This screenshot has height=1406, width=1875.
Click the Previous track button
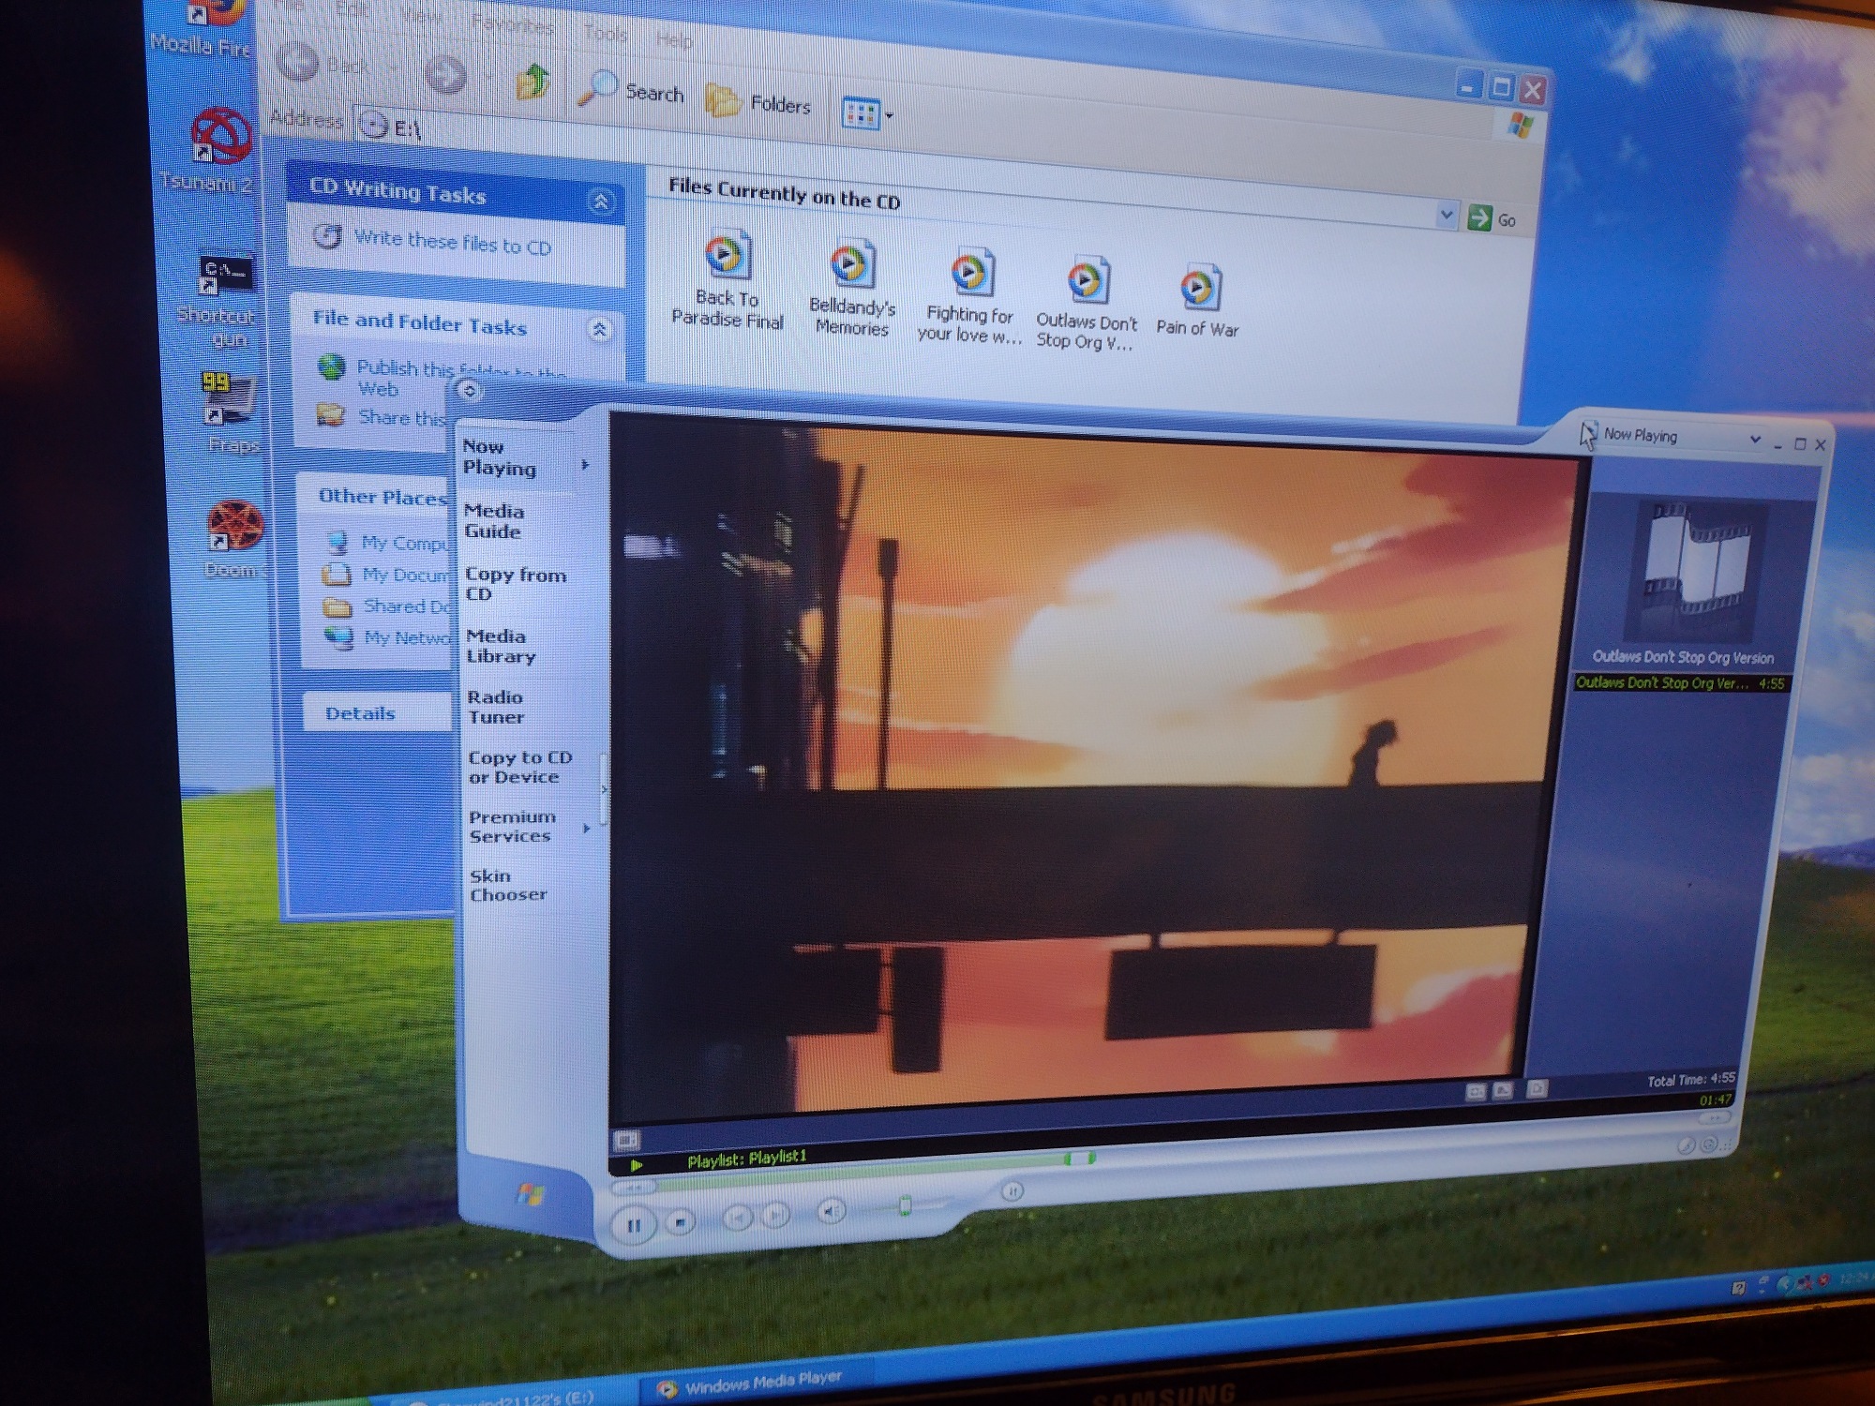point(738,1218)
